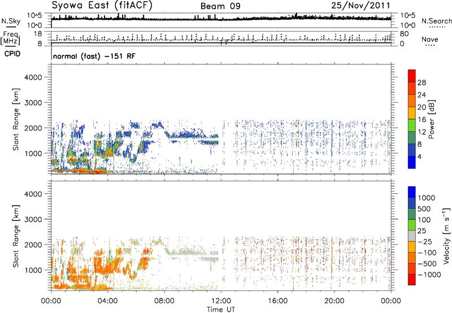Click the 'Time UT' axis title
Viewport: 452px width, 313px height.
pyautogui.click(x=221, y=310)
